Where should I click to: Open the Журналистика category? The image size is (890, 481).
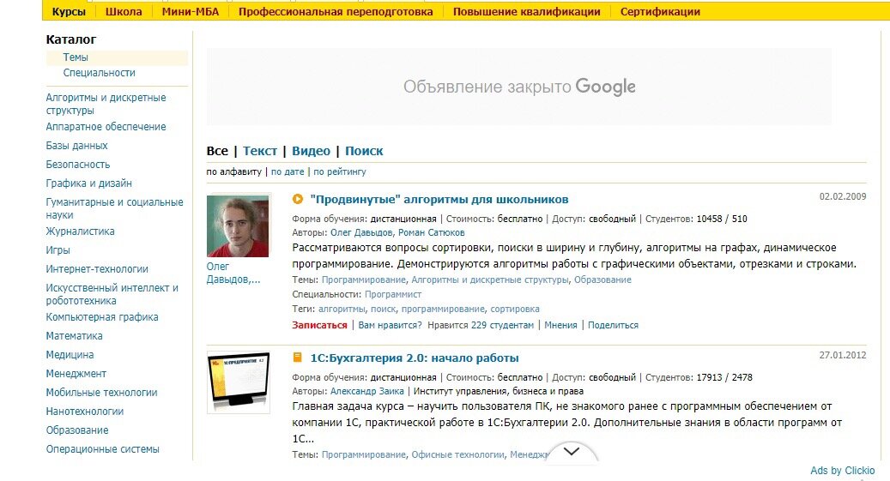(x=80, y=231)
